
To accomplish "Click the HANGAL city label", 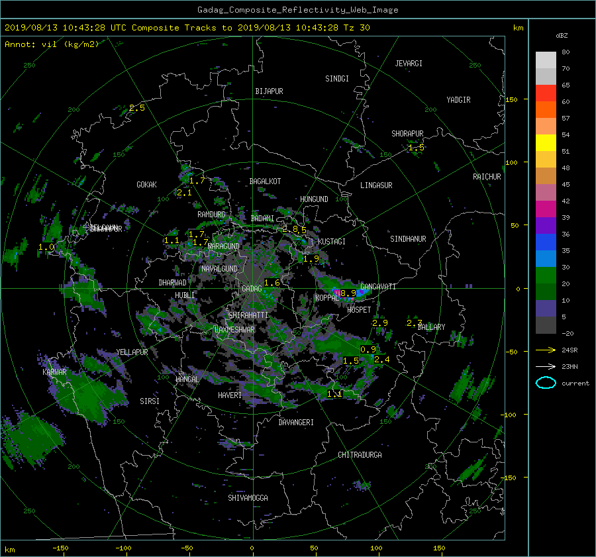I will pos(187,380).
